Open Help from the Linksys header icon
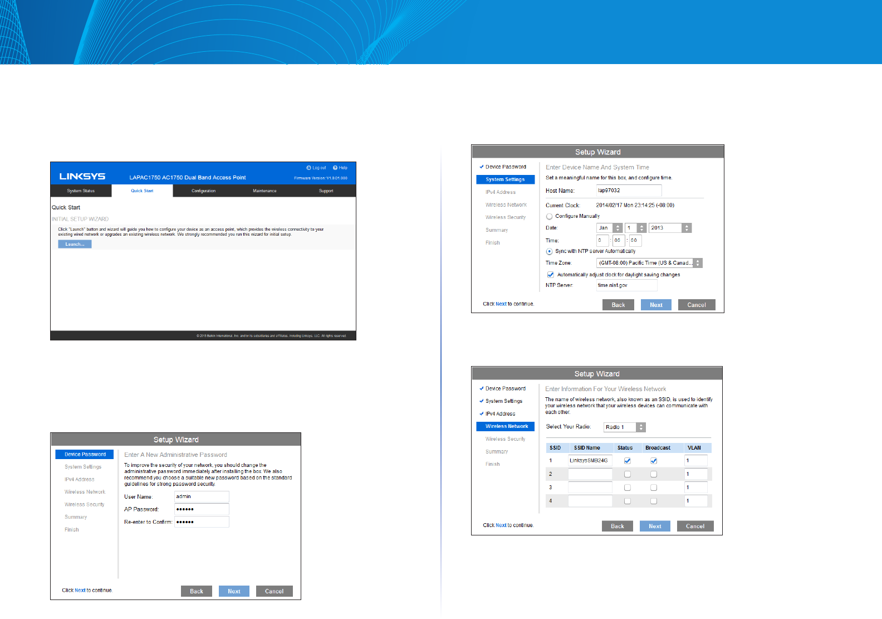 pyautogui.click(x=335, y=168)
